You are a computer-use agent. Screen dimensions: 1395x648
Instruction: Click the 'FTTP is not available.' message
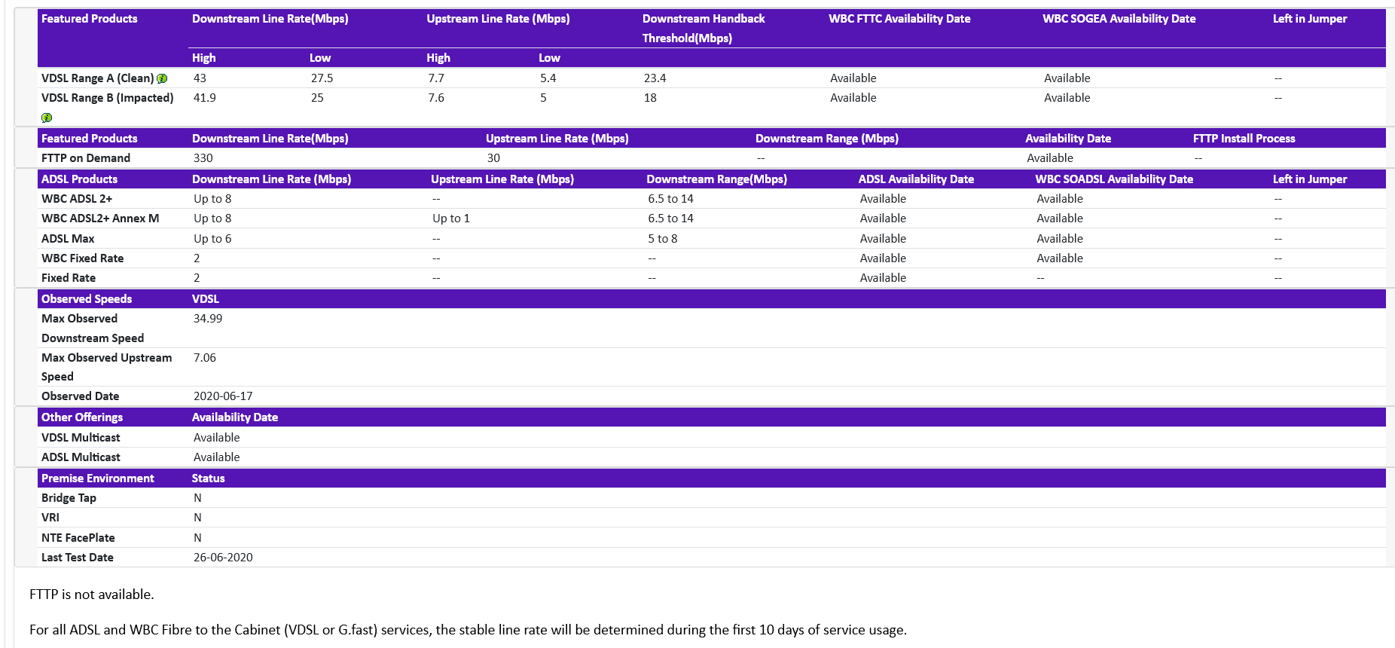click(x=92, y=595)
